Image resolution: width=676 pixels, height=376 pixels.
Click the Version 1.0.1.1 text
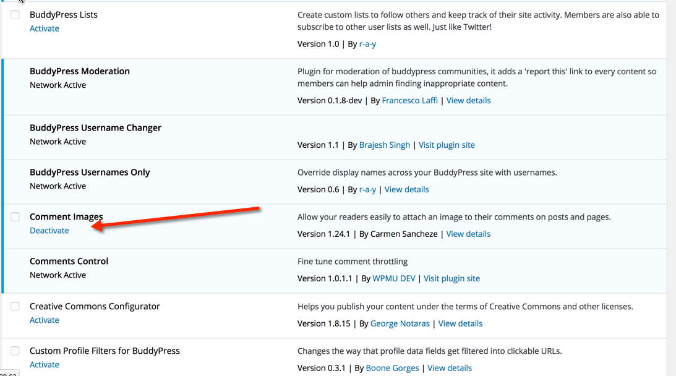[325, 278]
